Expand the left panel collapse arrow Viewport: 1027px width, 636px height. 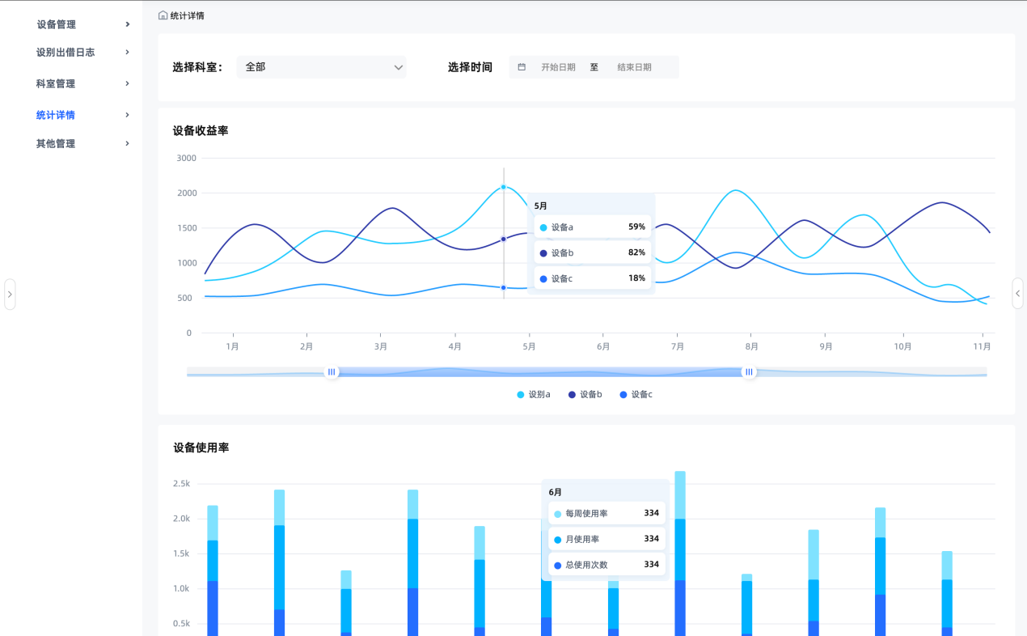(x=10, y=295)
